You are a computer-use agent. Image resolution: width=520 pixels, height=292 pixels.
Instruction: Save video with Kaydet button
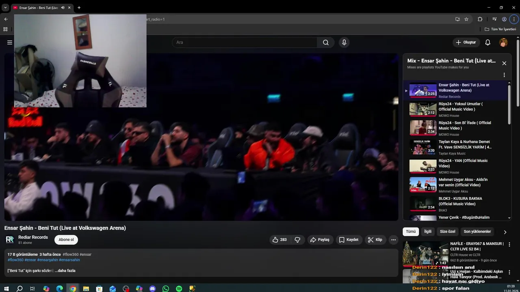(349, 240)
